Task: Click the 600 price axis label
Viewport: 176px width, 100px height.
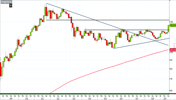Action: point(171,90)
